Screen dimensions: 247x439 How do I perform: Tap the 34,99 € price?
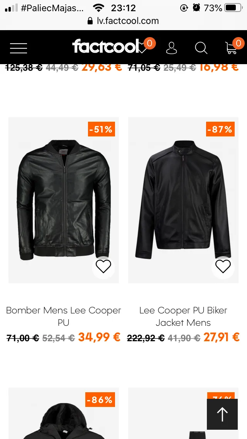99,337
